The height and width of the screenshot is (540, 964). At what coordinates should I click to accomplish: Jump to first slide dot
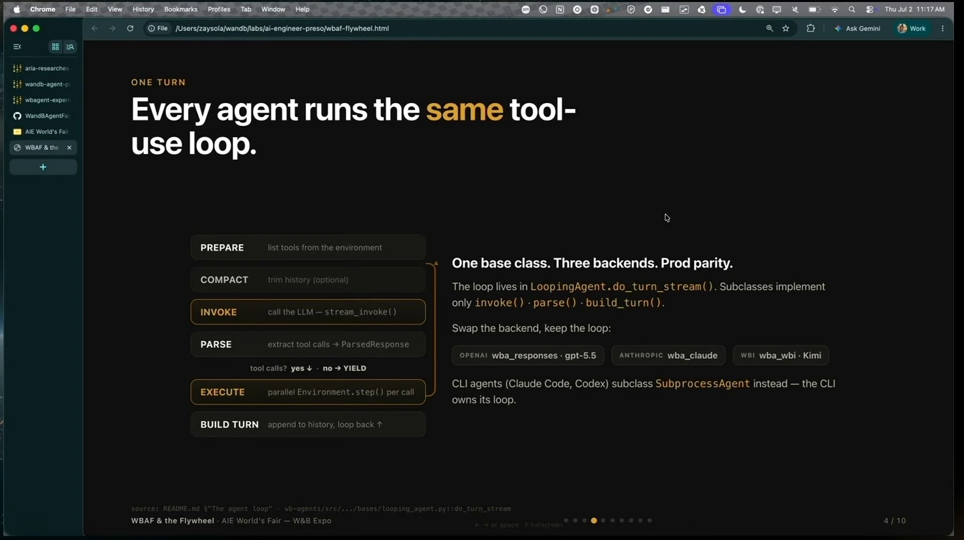(566, 521)
